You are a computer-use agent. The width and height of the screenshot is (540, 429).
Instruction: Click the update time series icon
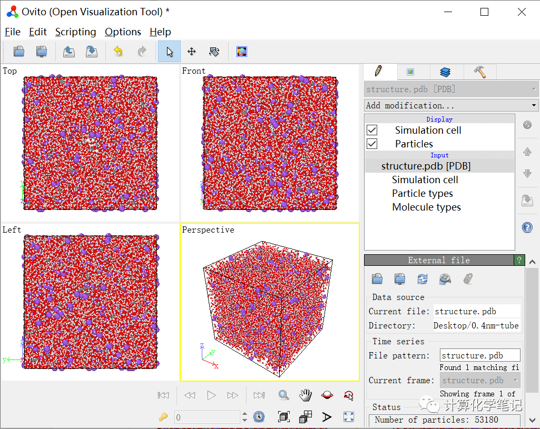445,279
